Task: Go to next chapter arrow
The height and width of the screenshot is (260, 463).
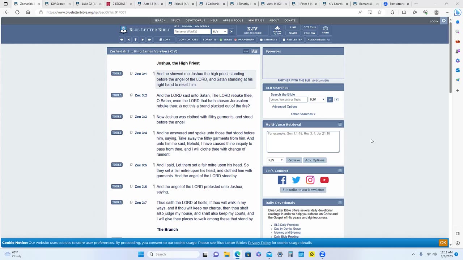Action: point(143,40)
